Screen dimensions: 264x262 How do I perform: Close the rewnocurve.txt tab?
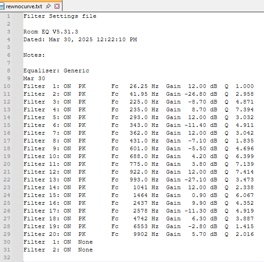(57, 6)
